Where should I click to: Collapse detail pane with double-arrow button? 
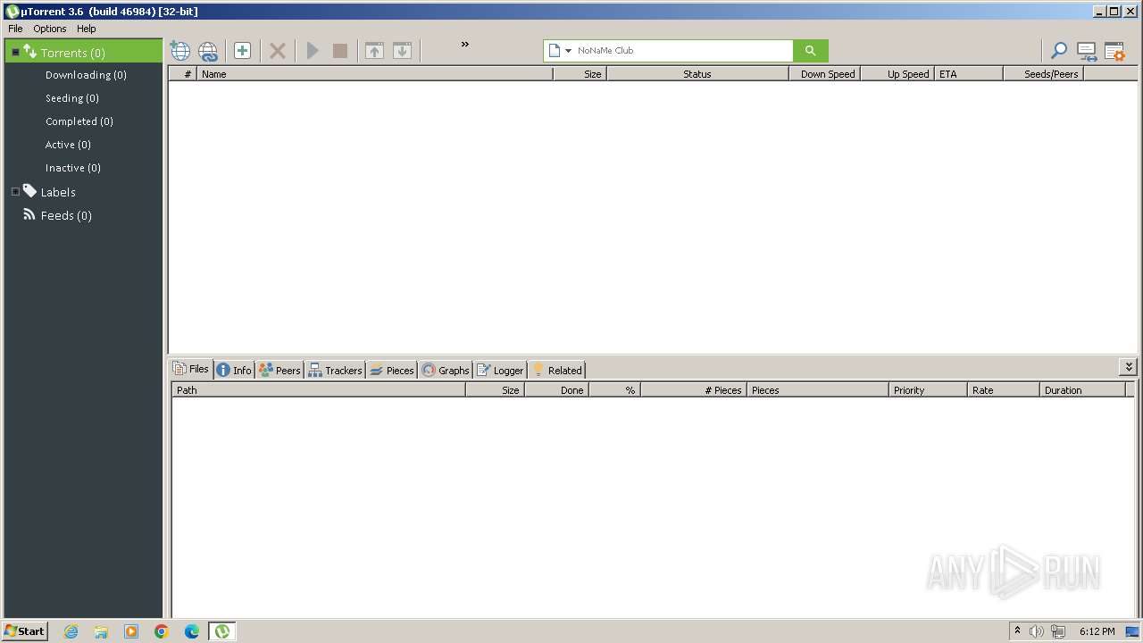pos(1128,367)
